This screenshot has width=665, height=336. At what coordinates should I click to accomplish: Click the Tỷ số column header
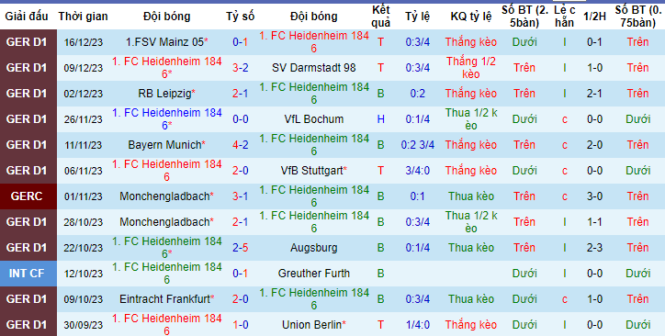(240, 17)
